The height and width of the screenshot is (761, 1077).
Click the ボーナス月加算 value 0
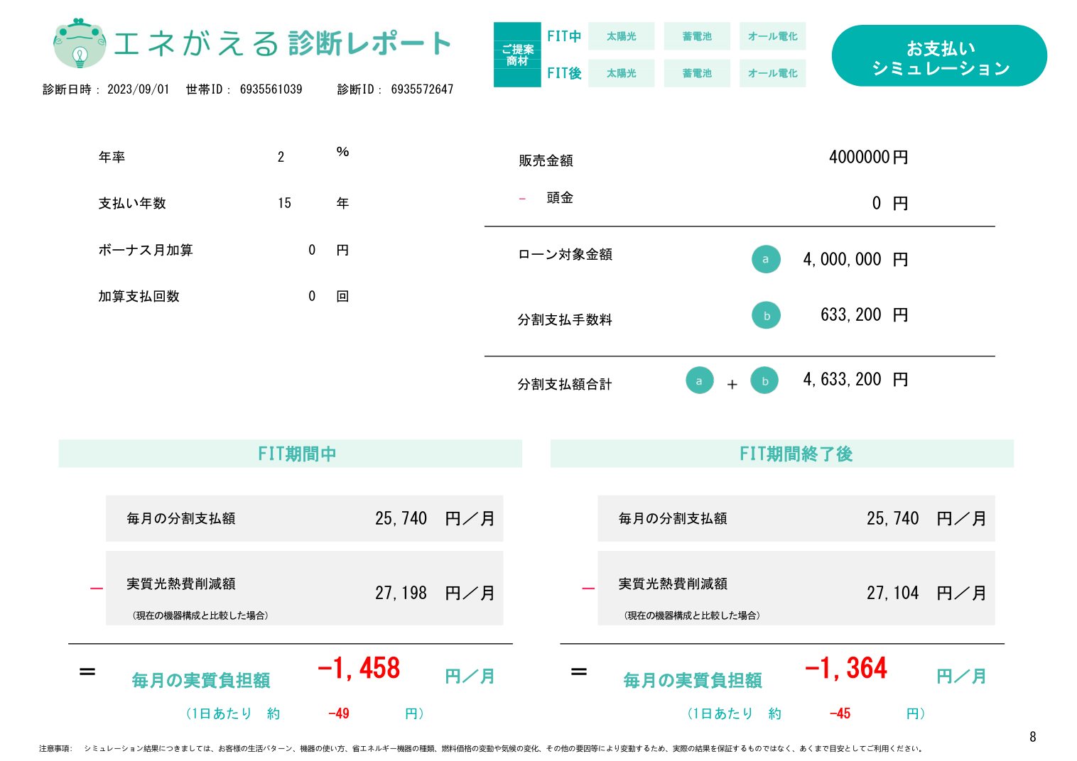[x=312, y=250]
